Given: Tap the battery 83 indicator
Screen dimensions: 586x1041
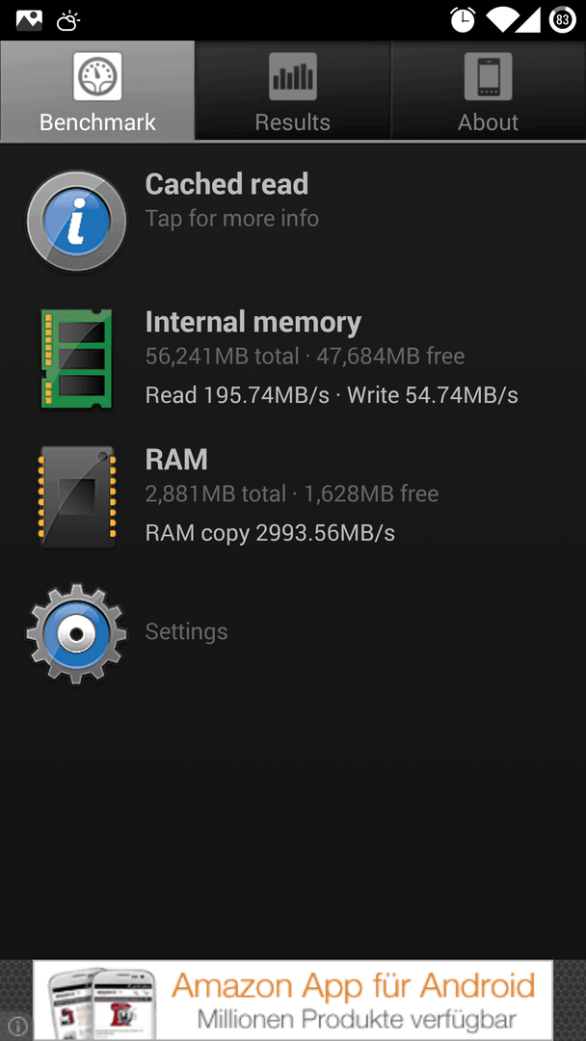Looking at the screenshot, I should coord(563,20).
